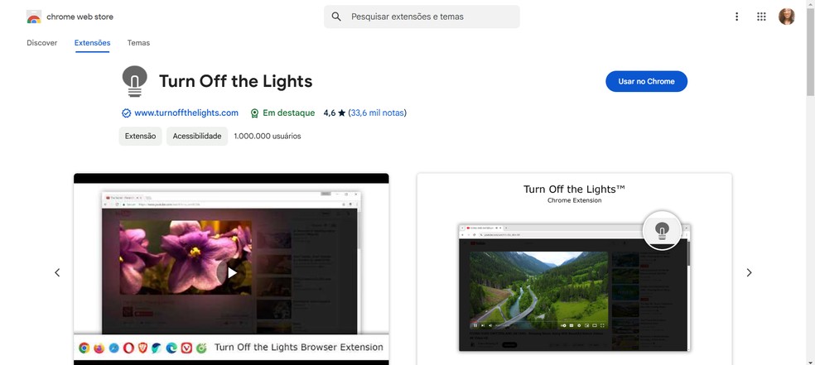Click the Turn Off the Lights lamp icon
The width and height of the screenshot is (815, 365).
(135, 81)
